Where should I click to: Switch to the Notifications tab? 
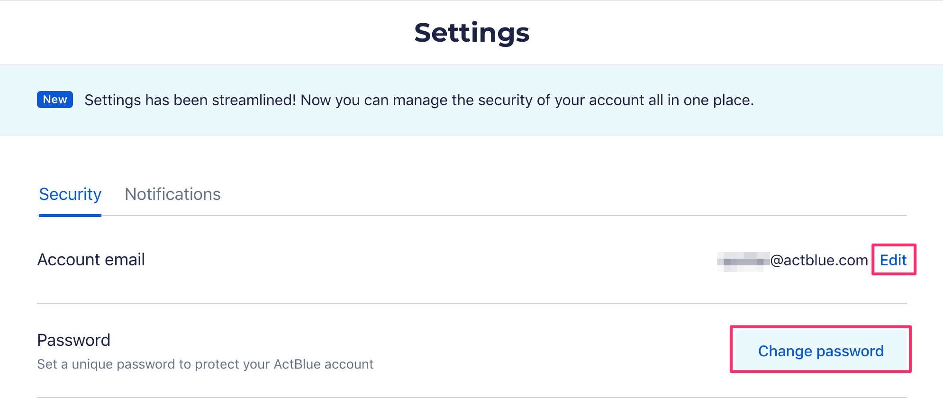(172, 194)
